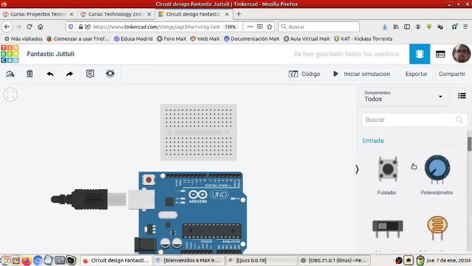Screen dimensions: 472x266
Task: Collapse the components side panel
Action: 357,169
